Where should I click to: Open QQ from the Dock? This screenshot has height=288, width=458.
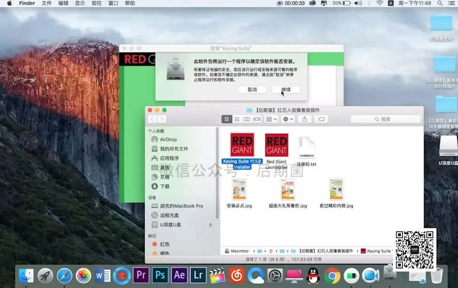point(313,275)
